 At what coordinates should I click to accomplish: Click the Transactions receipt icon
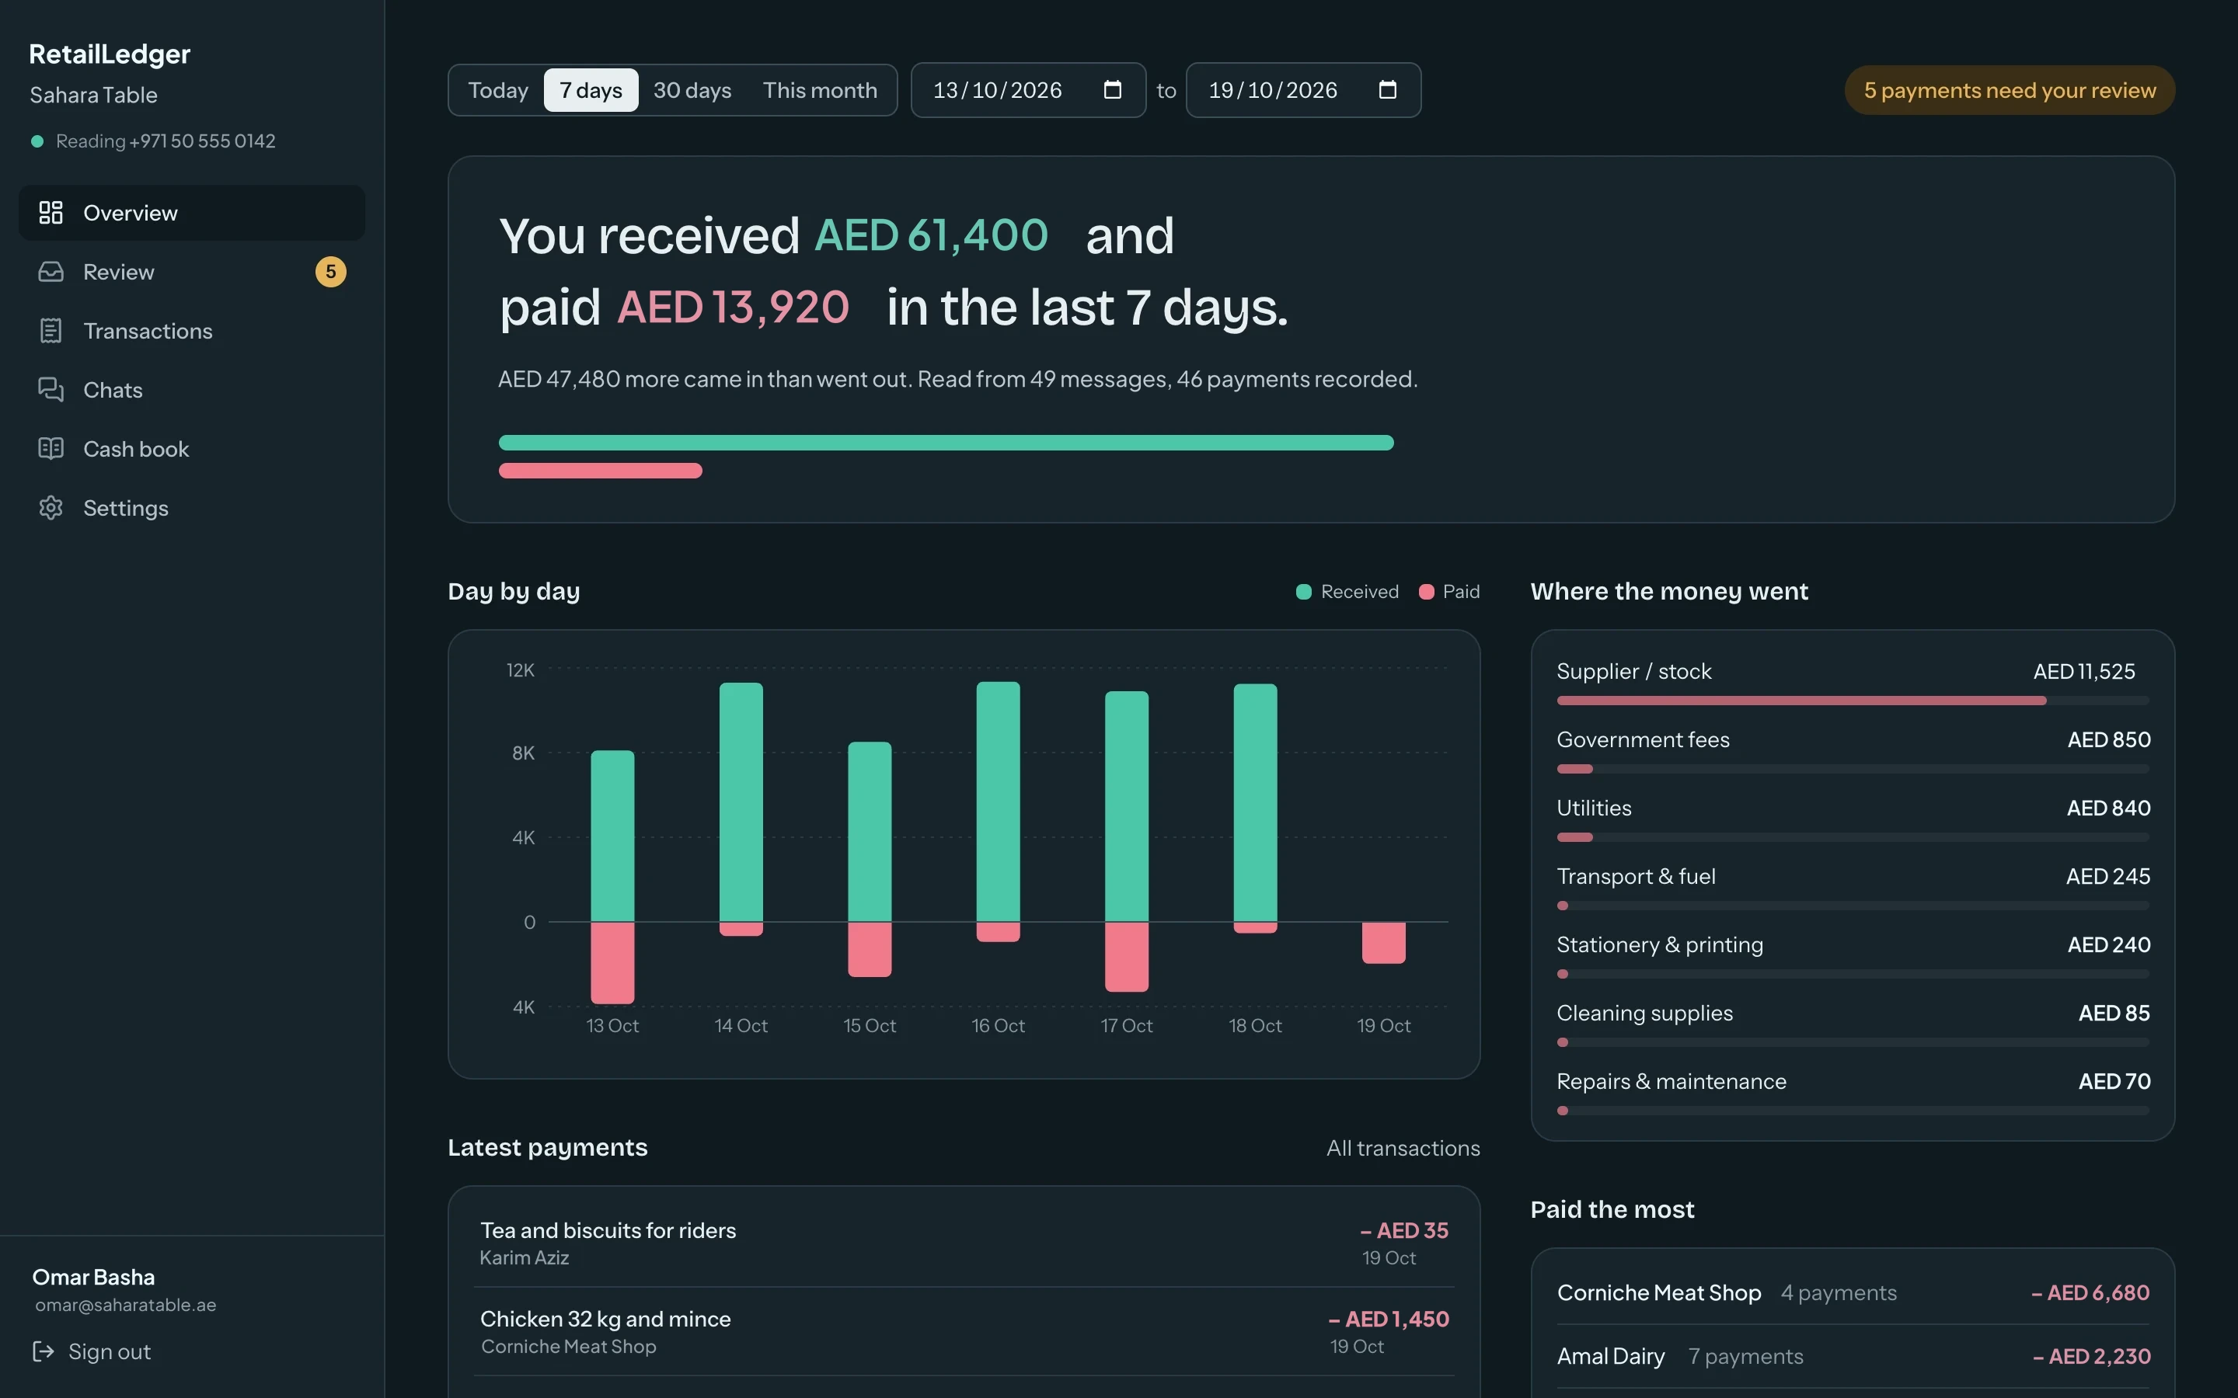click(51, 331)
